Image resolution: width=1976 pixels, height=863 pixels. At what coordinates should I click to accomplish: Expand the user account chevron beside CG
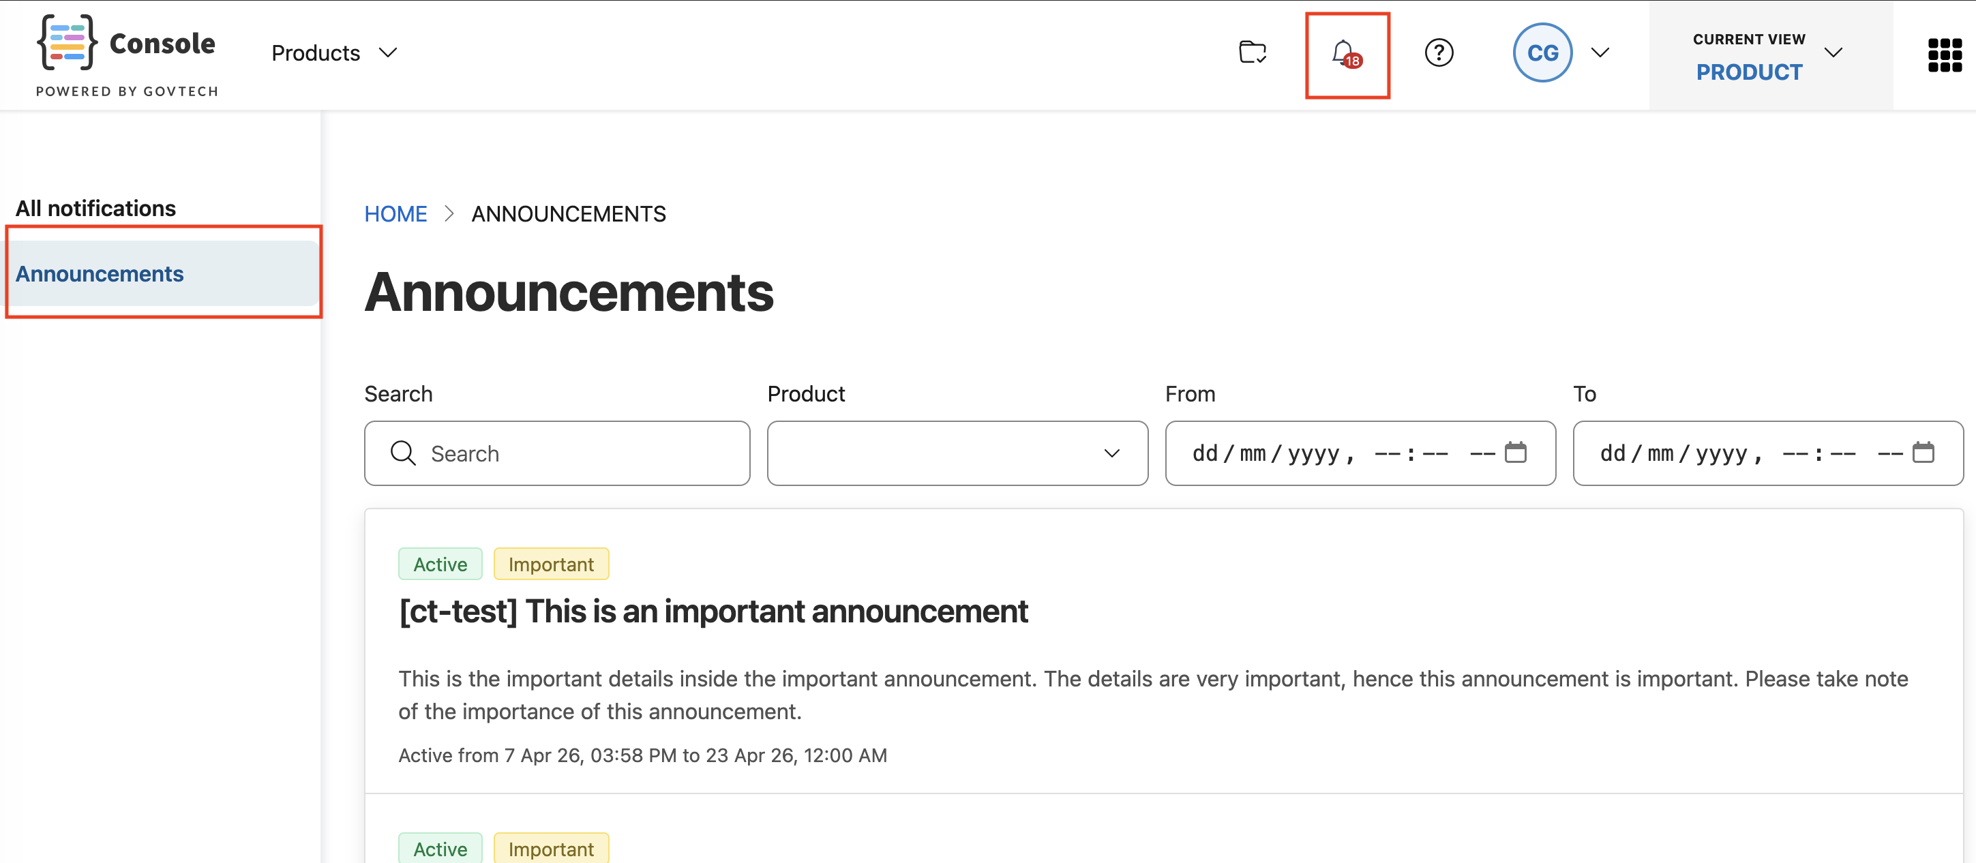coord(1600,52)
